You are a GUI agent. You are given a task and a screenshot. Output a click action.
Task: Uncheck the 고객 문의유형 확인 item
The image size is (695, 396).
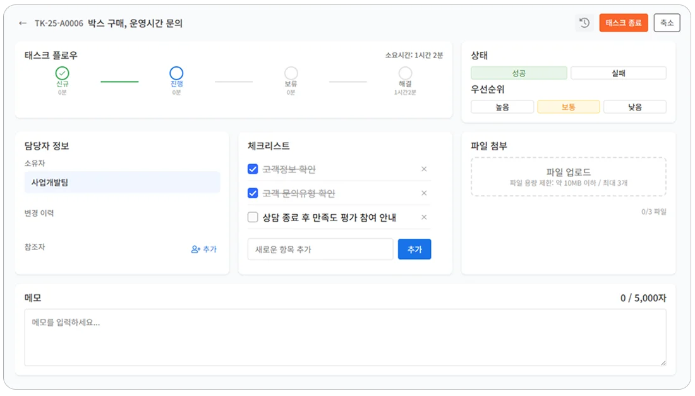click(251, 193)
